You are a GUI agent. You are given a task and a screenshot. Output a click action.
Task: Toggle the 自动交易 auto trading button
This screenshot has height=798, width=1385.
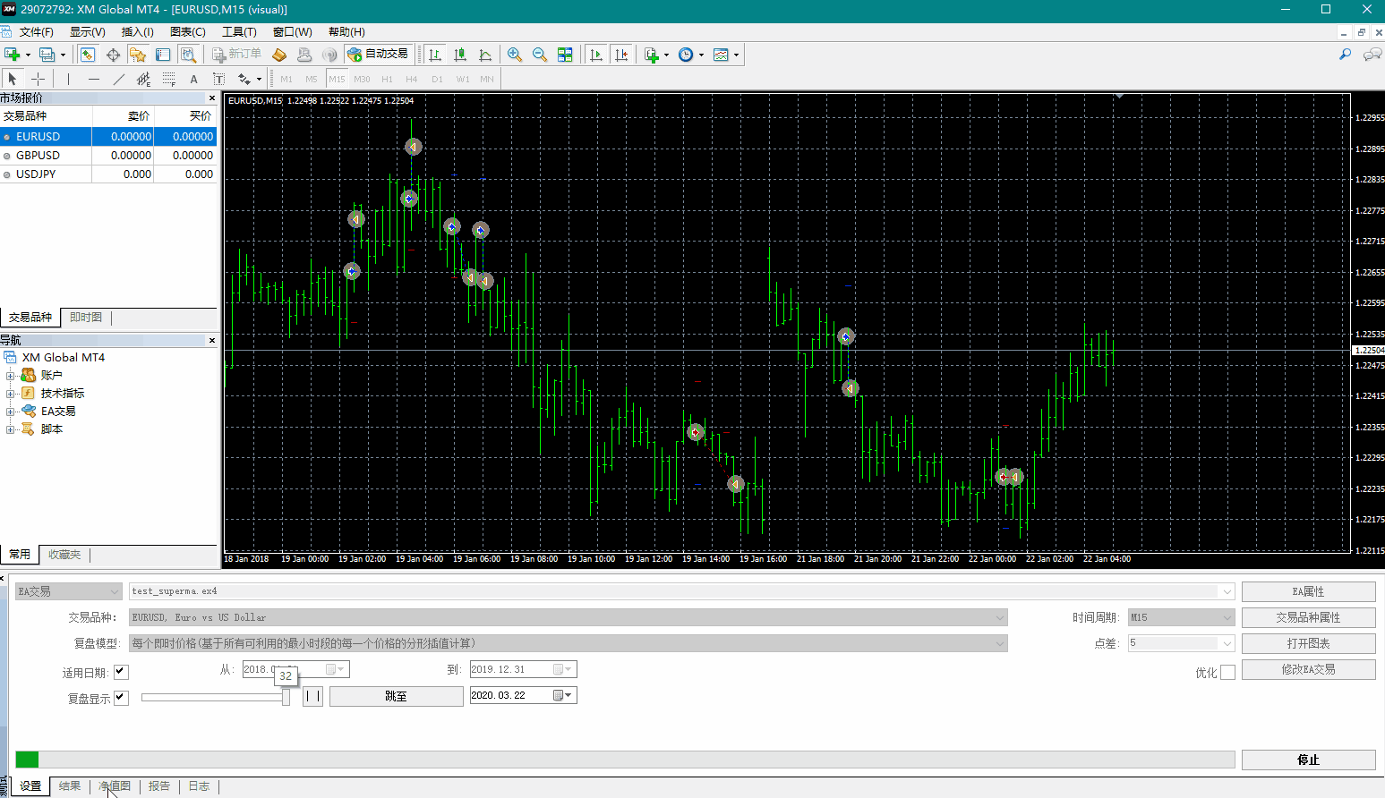(378, 55)
